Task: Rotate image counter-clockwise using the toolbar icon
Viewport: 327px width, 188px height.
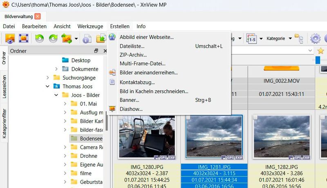Action: (39, 38)
